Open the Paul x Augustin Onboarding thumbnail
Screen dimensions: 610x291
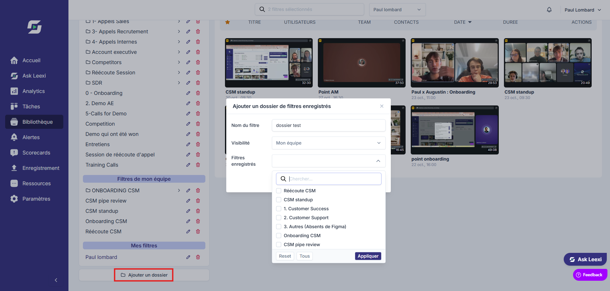[455, 63]
